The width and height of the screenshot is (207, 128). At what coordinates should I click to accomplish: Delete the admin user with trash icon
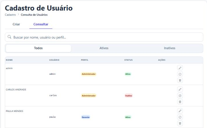pyautogui.click(x=180, y=80)
